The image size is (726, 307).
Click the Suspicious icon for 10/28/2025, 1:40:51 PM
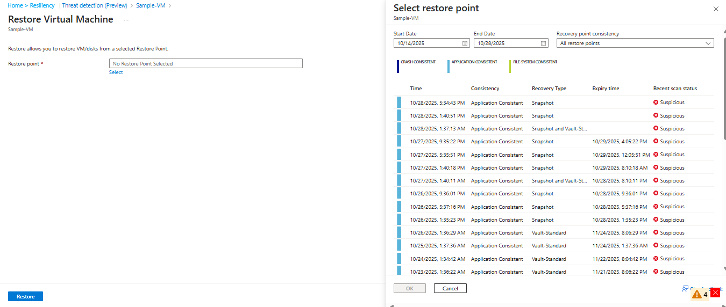656,115
